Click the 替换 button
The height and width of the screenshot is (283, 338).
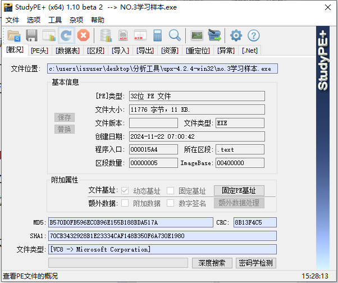click(x=65, y=129)
